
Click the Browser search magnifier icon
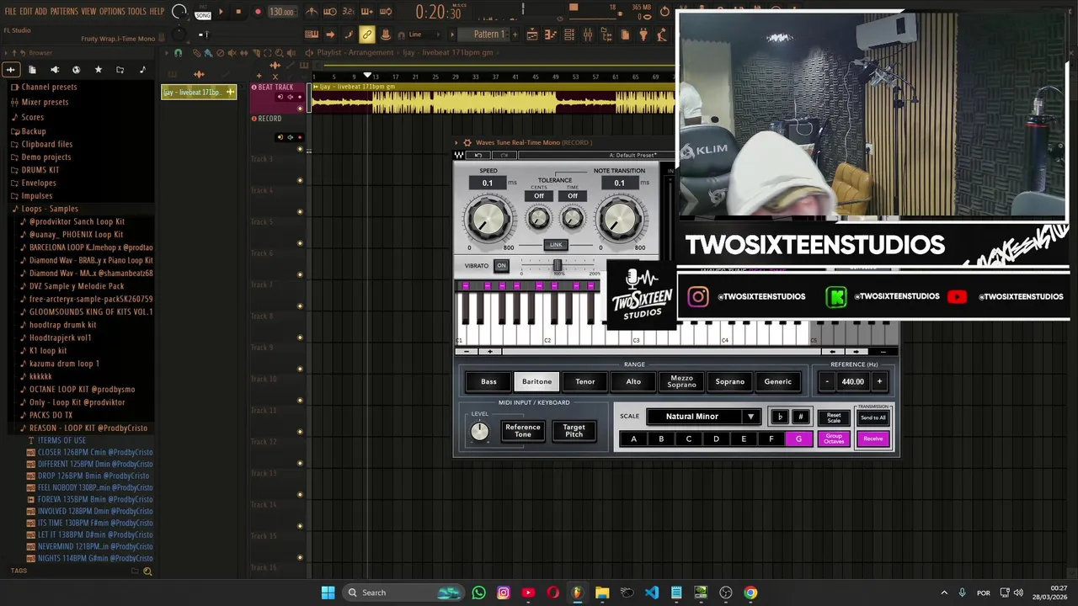tap(147, 571)
